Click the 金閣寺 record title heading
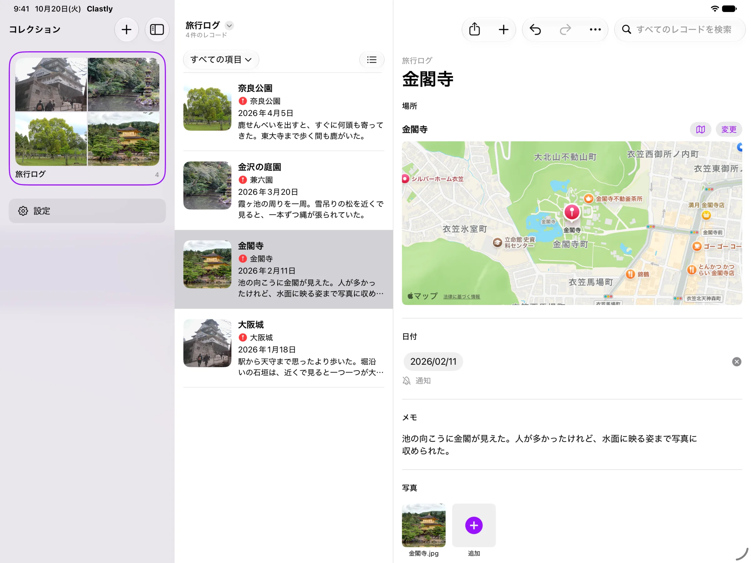The width and height of the screenshot is (751, 563). tap(428, 79)
